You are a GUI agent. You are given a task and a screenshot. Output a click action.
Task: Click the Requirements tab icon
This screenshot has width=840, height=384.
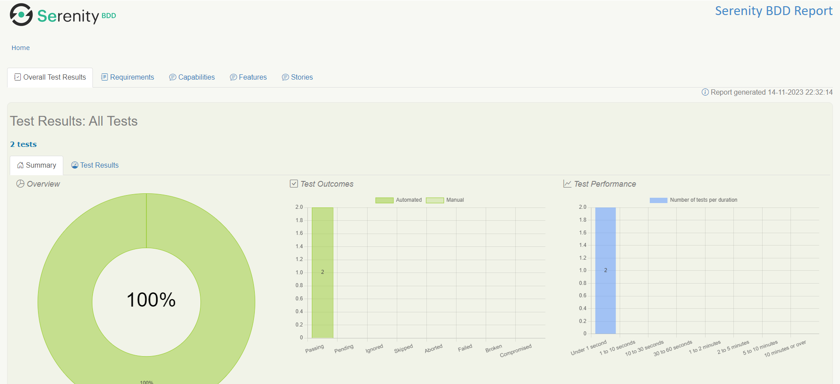pyautogui.click(x=104, y=77)
